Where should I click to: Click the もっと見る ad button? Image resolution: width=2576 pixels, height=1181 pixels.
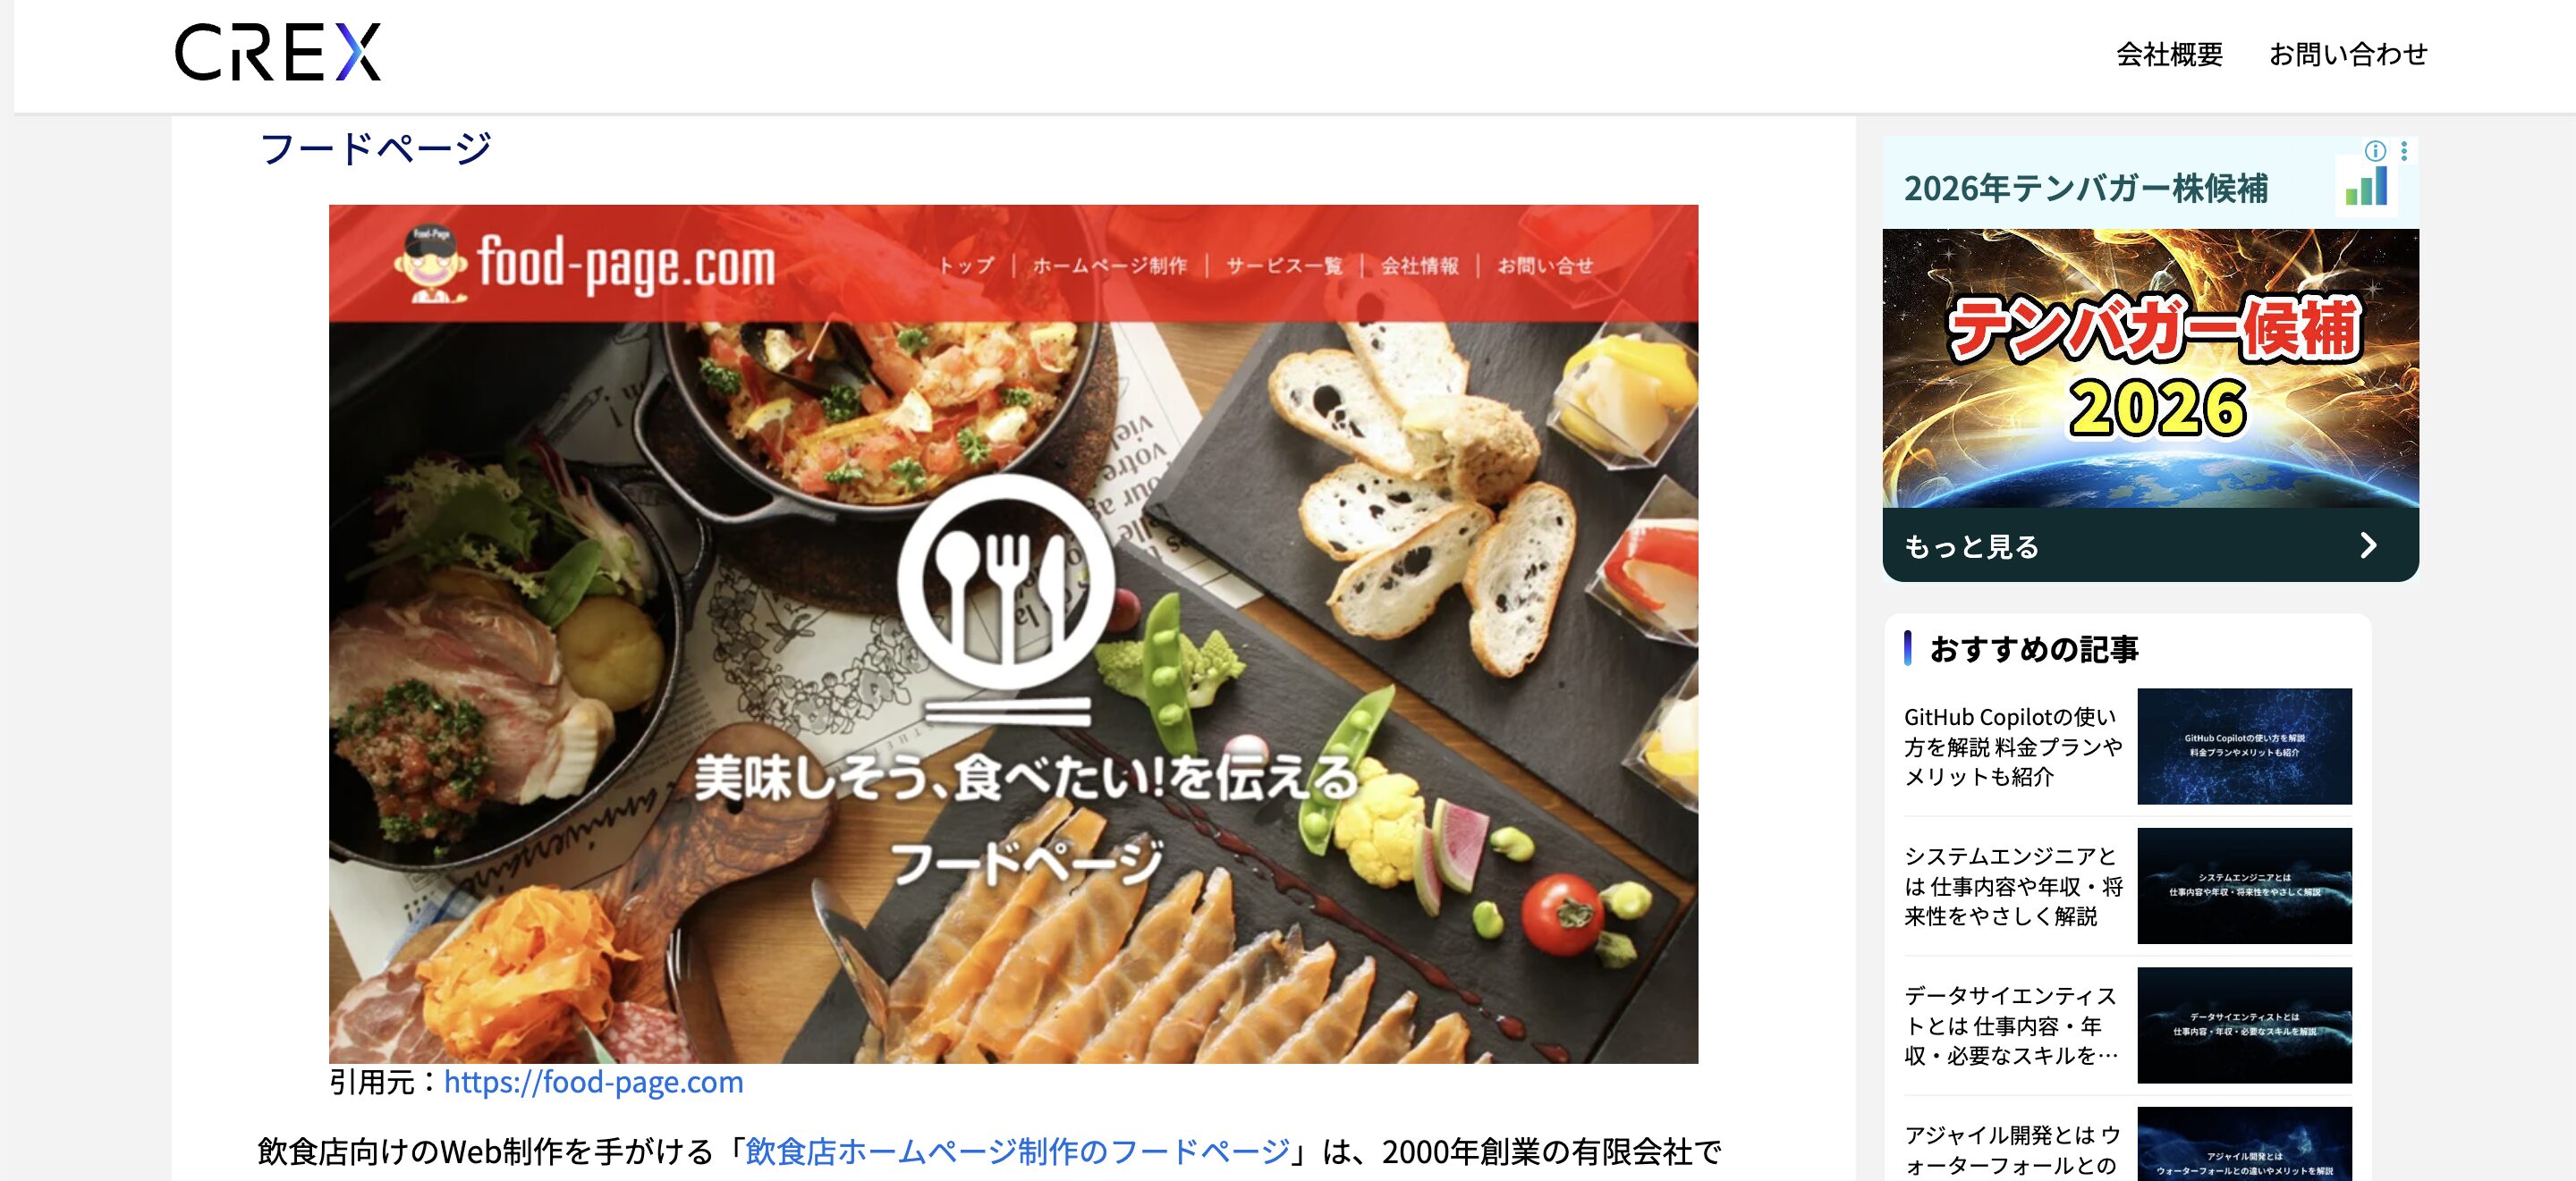pos(2150,545)
